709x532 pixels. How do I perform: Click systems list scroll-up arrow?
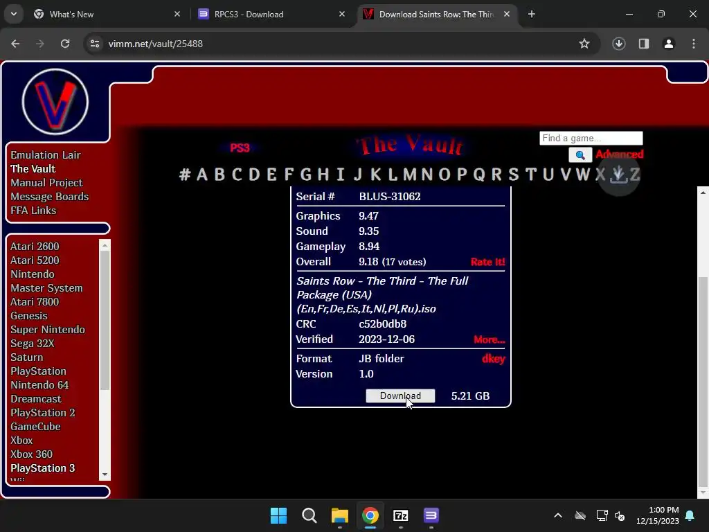[x=105, y=245]
